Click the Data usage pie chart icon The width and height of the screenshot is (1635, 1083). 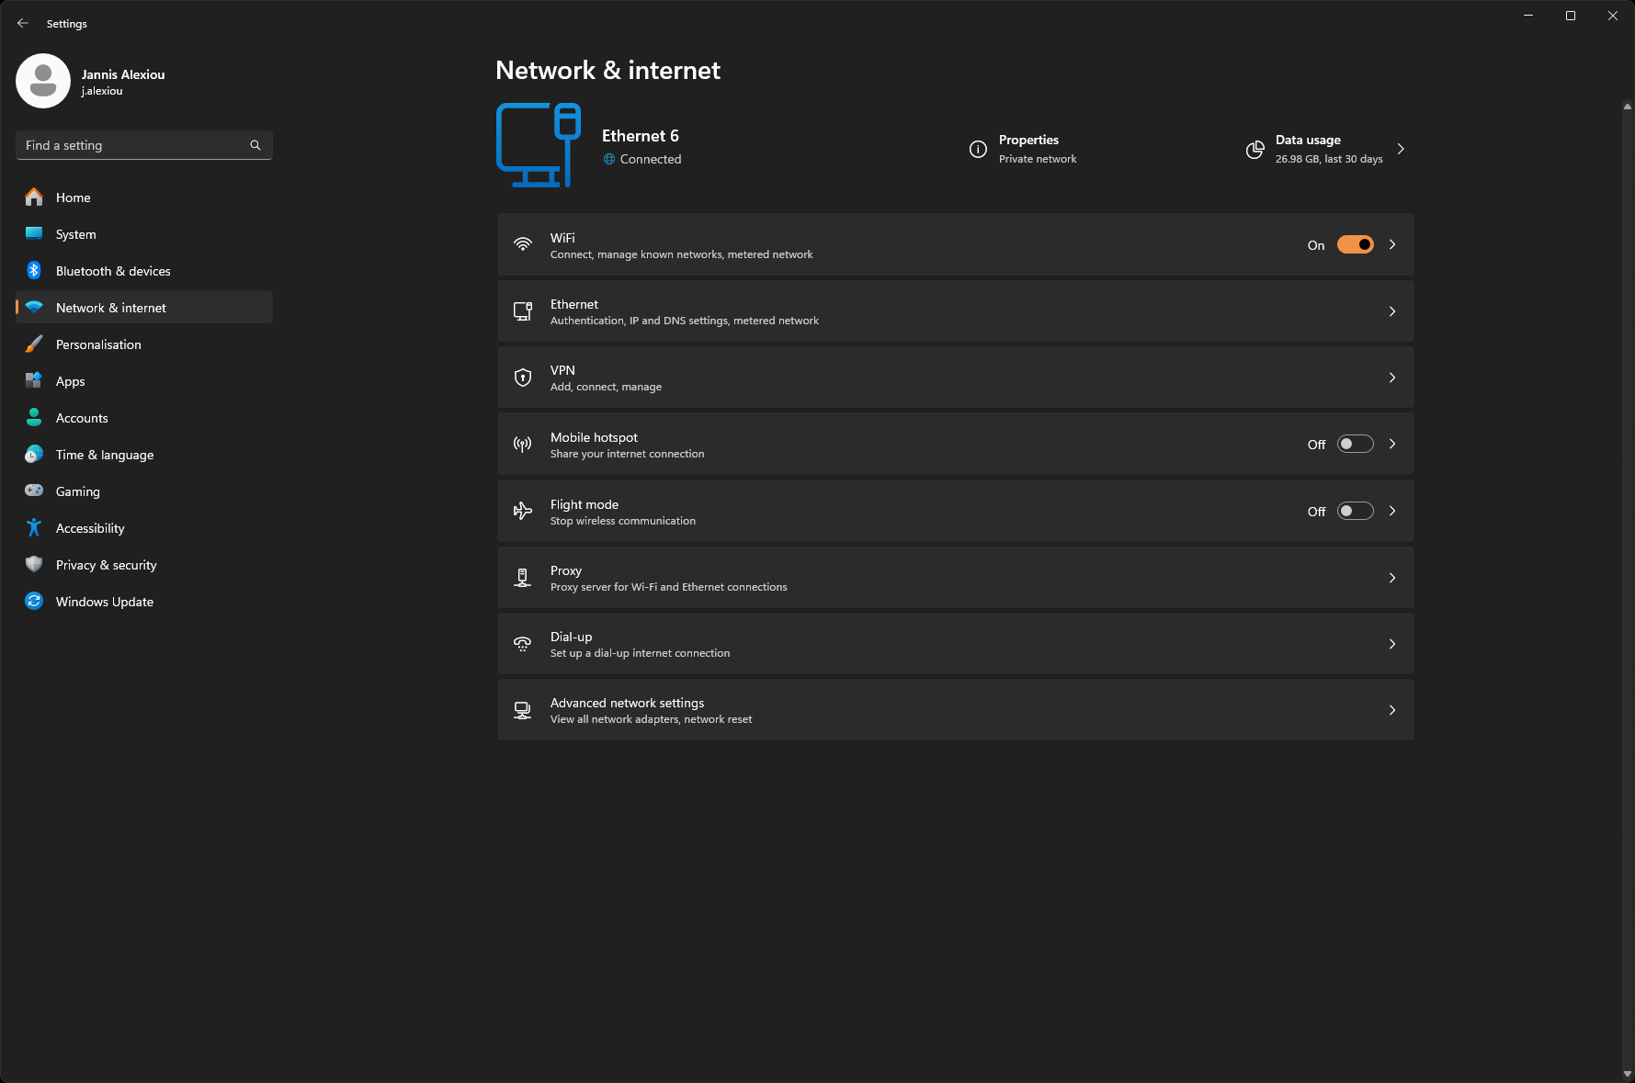pos(1255,149)
